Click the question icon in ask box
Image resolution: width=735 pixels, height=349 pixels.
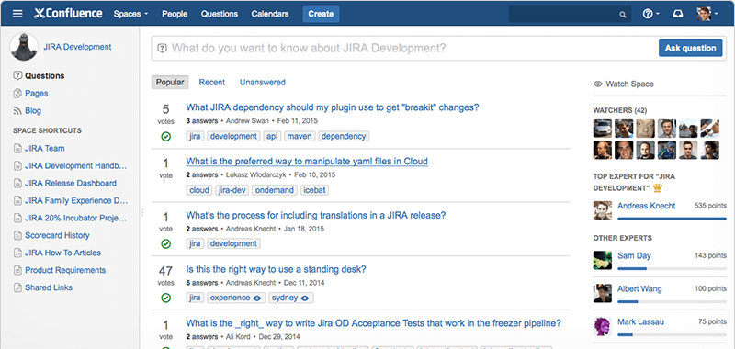coord(163,48)
